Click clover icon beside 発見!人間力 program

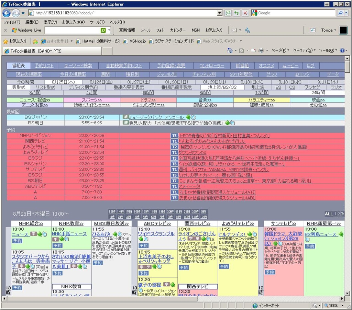pos(228,123)
